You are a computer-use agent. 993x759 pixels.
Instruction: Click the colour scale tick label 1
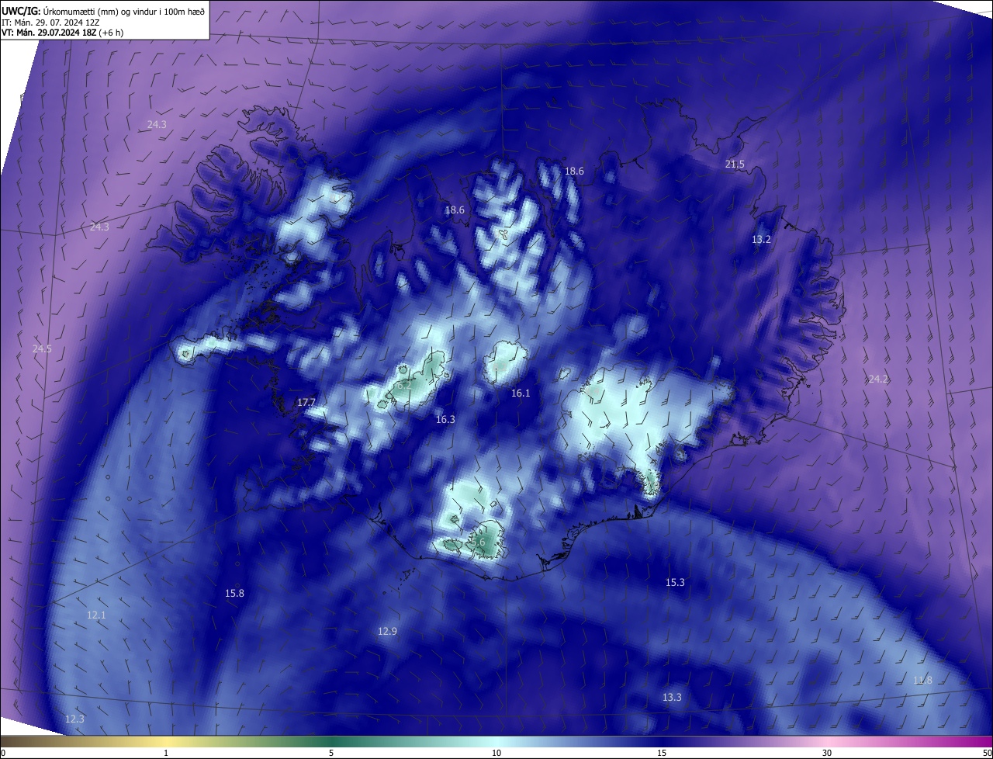(x=166, y=753)
